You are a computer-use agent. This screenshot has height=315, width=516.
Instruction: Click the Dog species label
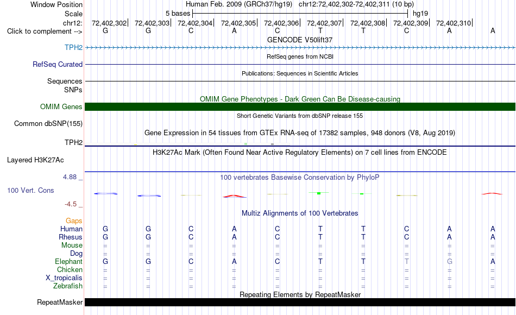click(x=77, y=254)
